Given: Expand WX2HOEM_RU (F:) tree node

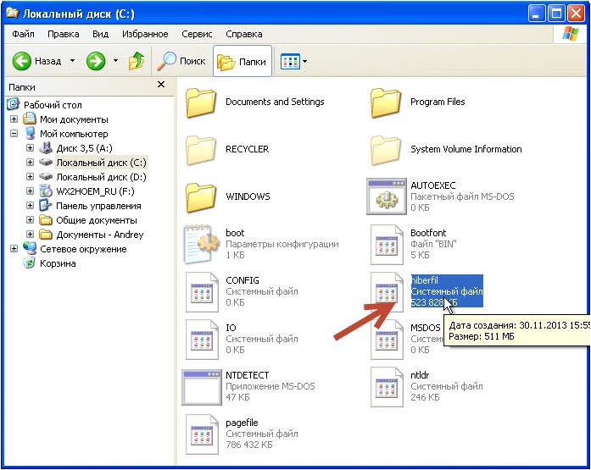Looking at the screenshot, I should pos(31,191).
